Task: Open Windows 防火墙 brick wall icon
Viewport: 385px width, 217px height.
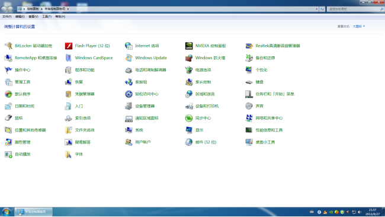Action: (189, 58)
